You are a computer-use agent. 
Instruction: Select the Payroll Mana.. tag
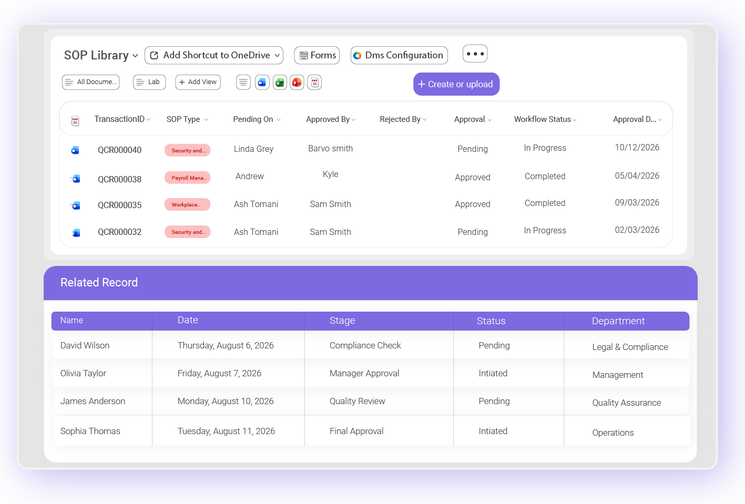(188, 178)
